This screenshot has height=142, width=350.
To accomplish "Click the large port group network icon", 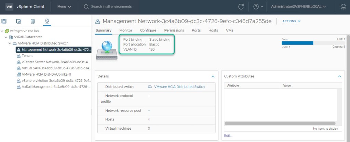I will click(106, 49).
